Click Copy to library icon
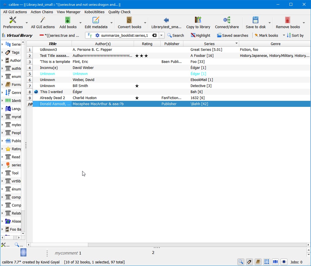Viewport: 311px width, 266px height. point(198,20)
